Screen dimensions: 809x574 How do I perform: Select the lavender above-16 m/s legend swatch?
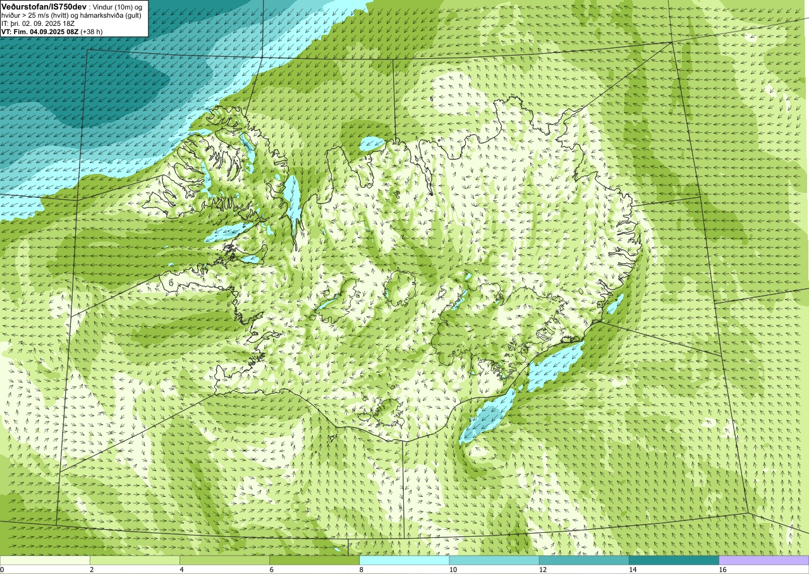pyautogui.click(x=764, y=560)
